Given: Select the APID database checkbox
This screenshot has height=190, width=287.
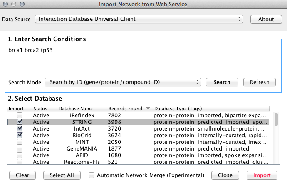Looking at the screenshot, I should click(x=20, y=155).
